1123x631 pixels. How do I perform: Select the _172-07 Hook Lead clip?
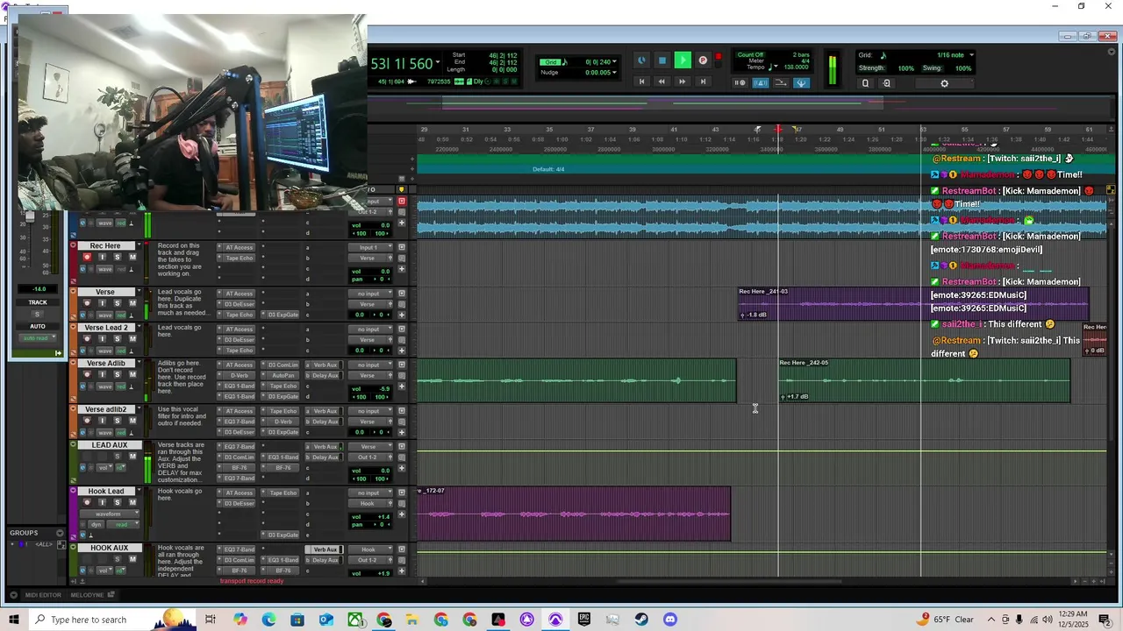(574, 514)
